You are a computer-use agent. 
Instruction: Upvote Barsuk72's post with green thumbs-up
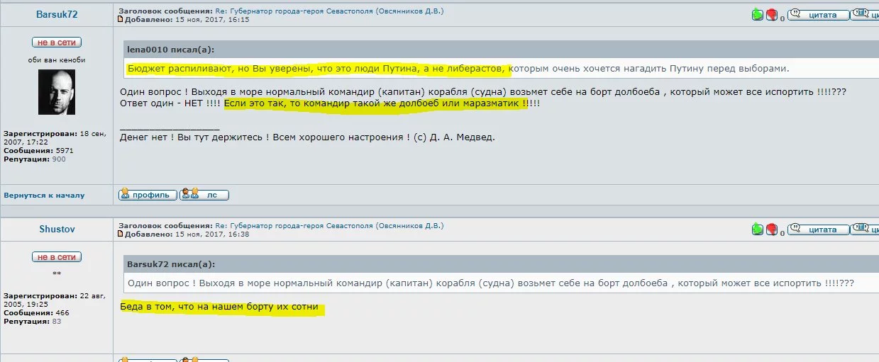pos(758,15)
